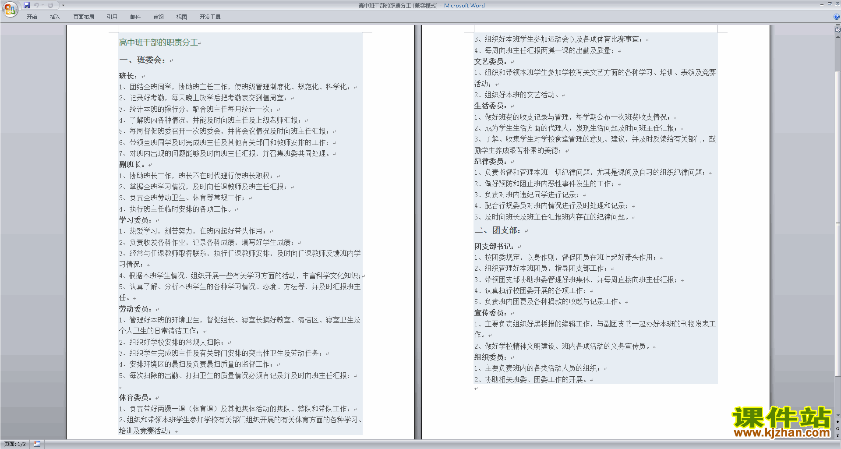Click the line 4、执行班主任临时安排的各项工作
The width and height of the screenshot is (841, 449).
[x=176, y=209]
